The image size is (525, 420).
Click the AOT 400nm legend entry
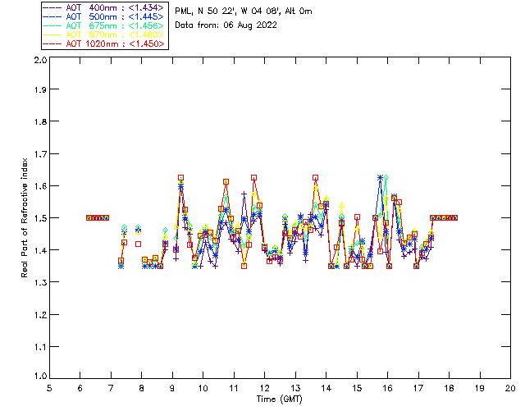(104, 7)
